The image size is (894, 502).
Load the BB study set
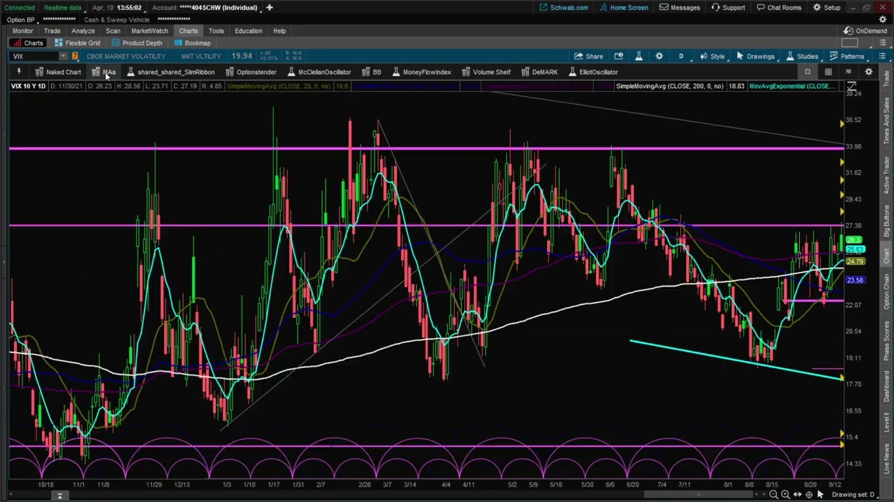coord(371,72)
